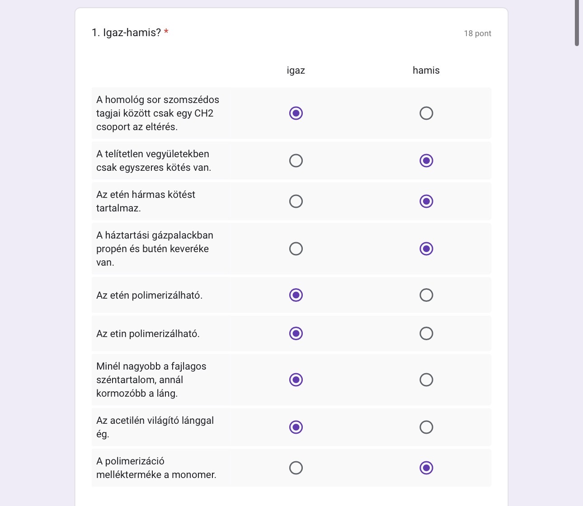
Task: Select igaz for fajlagos széntartalom statement
Action: point(296,379)
